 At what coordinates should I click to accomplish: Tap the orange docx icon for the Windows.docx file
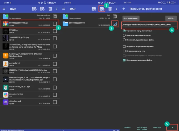(6, 56)
